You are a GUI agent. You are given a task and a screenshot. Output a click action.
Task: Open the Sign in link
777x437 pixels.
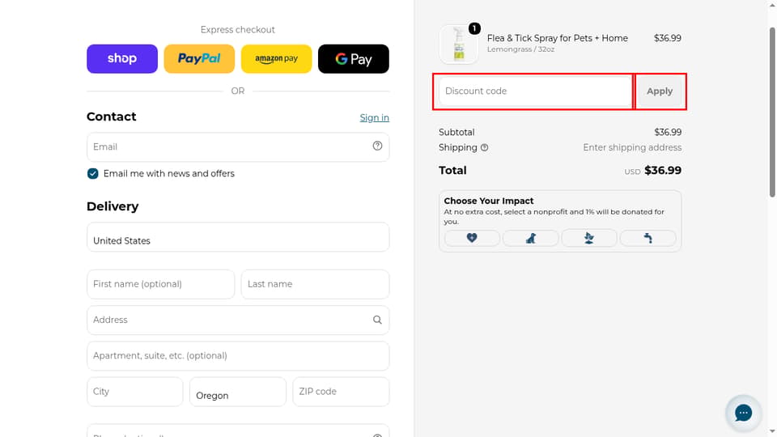[x=374, y=117]
